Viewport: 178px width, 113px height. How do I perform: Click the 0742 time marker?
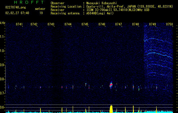coord(34,24)
